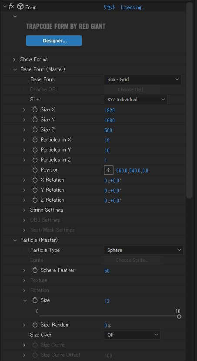
Task: Open the Size Over dropdown (Off)
Action: pyautogui.click(x=132, y=335)
